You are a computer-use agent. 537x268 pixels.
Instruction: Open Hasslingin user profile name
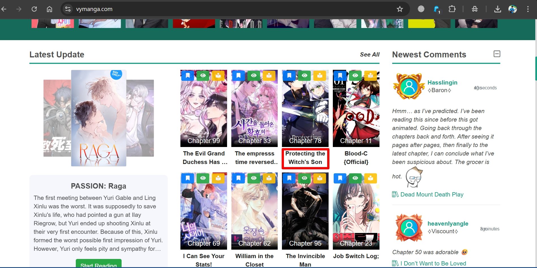[442, 83]
